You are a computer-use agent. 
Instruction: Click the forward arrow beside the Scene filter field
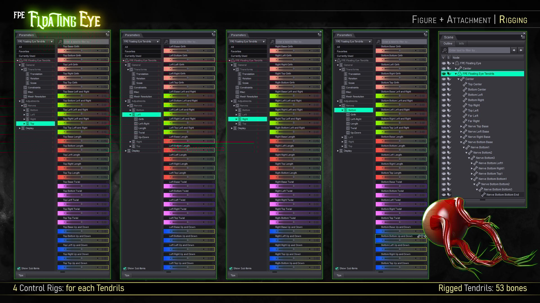tap(521, 50)
